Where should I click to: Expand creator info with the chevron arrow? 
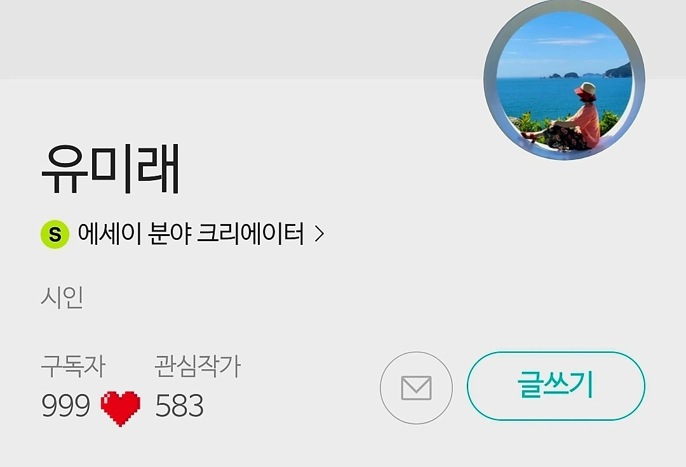click(x=319, y=233)
